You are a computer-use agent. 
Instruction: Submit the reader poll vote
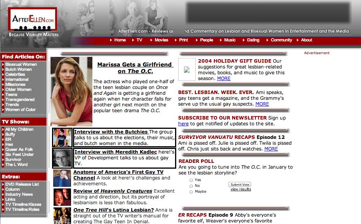point(240,185)
